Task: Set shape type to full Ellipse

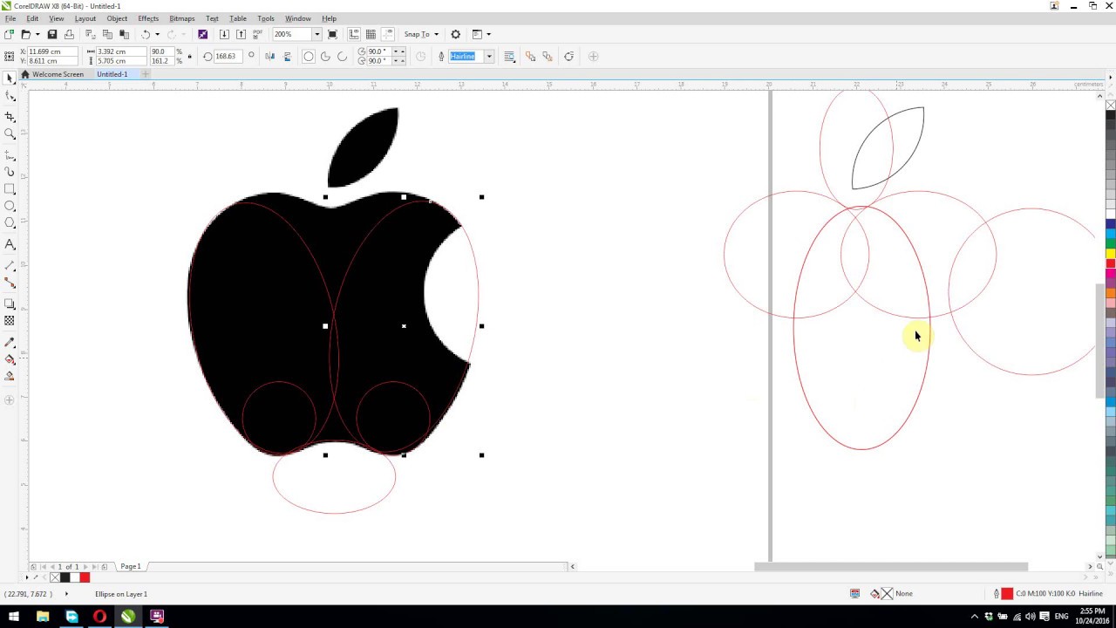Action: [308, 57]
